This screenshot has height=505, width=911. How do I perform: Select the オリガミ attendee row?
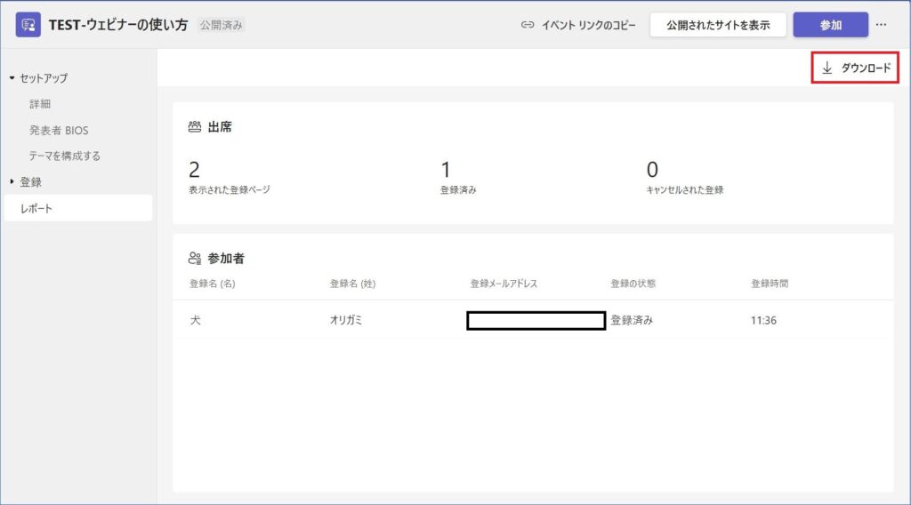[346, 320]
